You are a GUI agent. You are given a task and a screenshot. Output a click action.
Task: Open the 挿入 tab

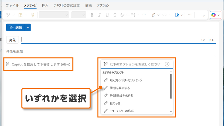coord(45,6)
